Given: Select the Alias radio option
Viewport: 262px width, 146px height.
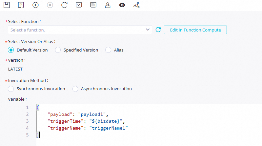Looking at the screenshot, I should click(x=108, y=50).
